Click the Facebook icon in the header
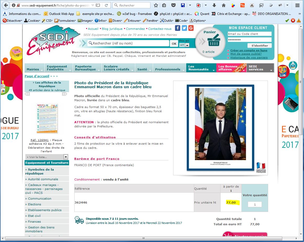 [x=178, y=28]
